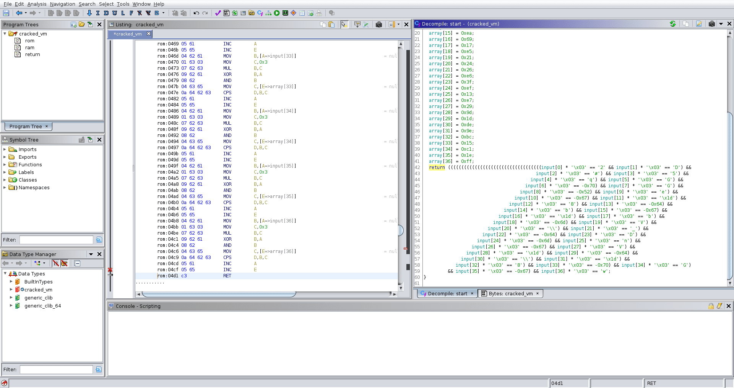Toggle mouse hover mode in Listing
Screen dimensions: 734x388
coord(344,24)
